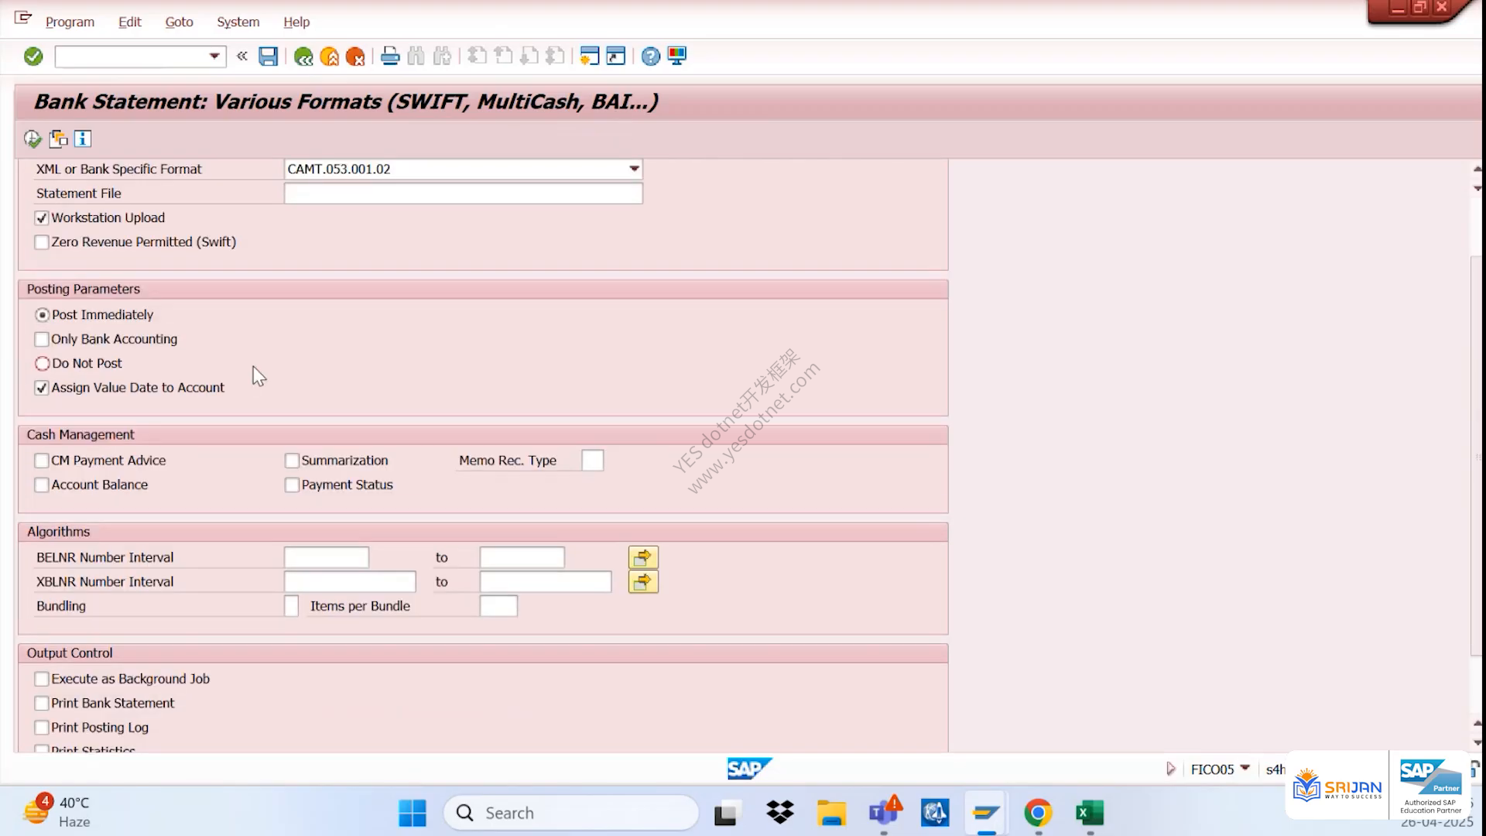Click the Statement File input field
Viewport: 1486px width, 836px height.
[463, 194]
